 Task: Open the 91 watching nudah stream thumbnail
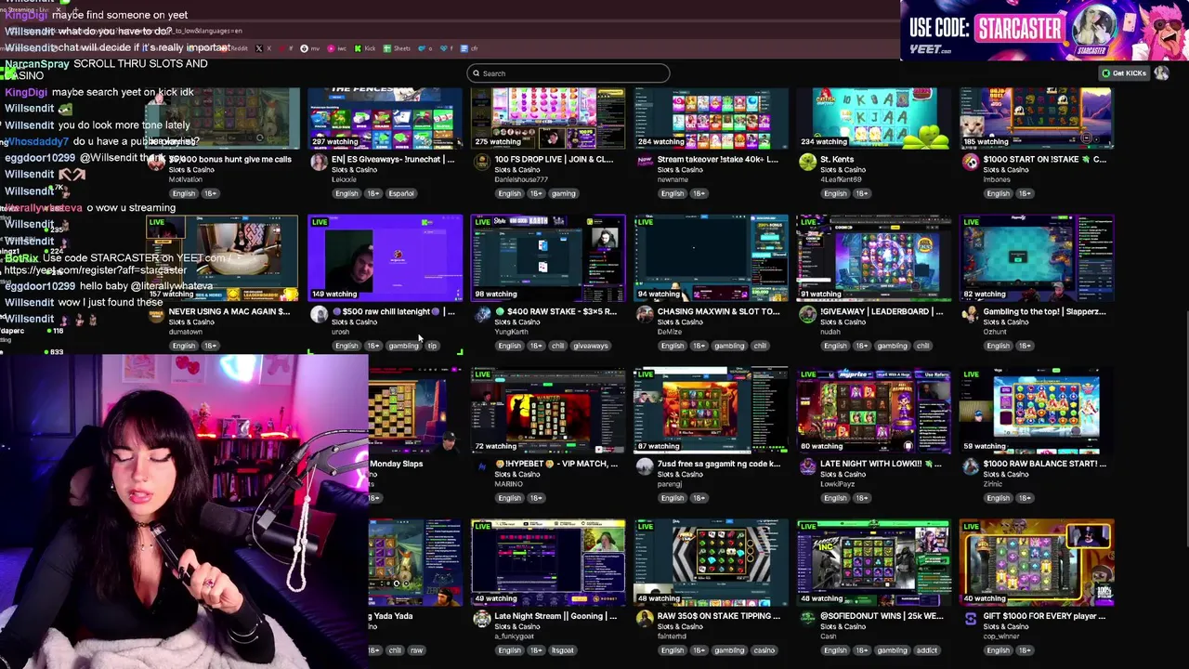(874, 258)
